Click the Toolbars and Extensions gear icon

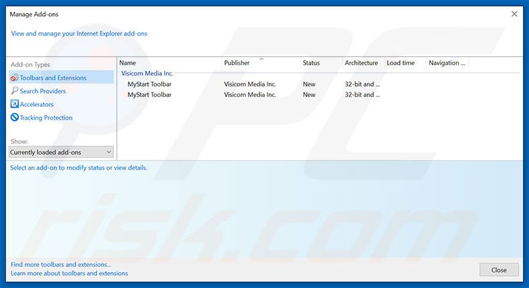(14, 78)
